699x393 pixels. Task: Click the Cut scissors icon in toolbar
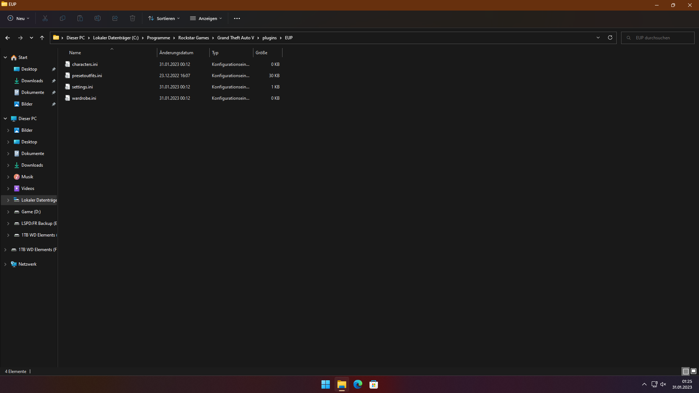[45, 18]
